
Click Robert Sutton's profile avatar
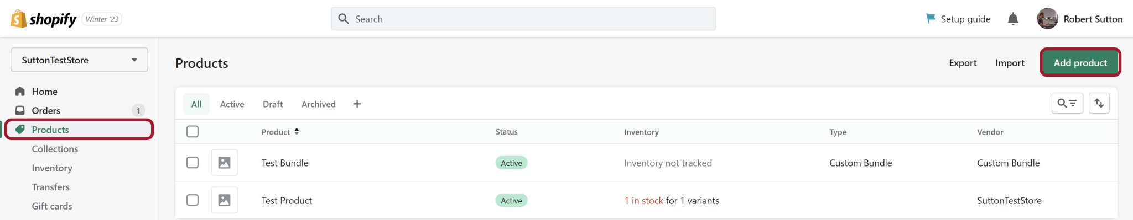[1047, 19]
